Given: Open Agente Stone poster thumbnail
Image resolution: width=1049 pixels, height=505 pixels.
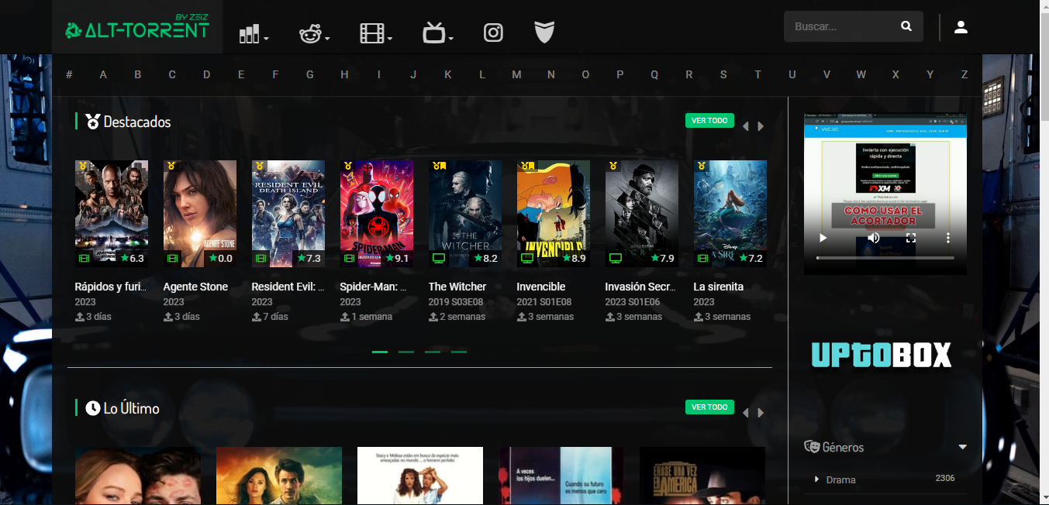Looking at the screenshot, I should [200, 214].
